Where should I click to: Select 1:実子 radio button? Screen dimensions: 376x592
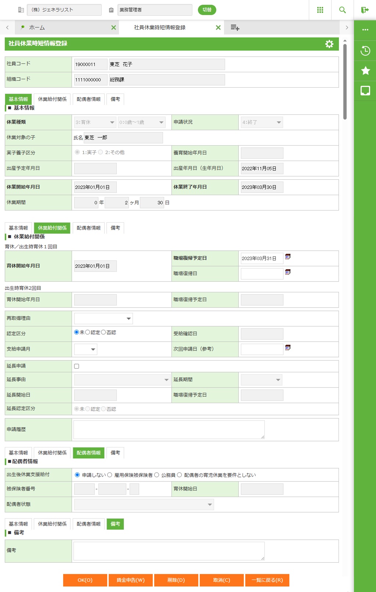77,152
